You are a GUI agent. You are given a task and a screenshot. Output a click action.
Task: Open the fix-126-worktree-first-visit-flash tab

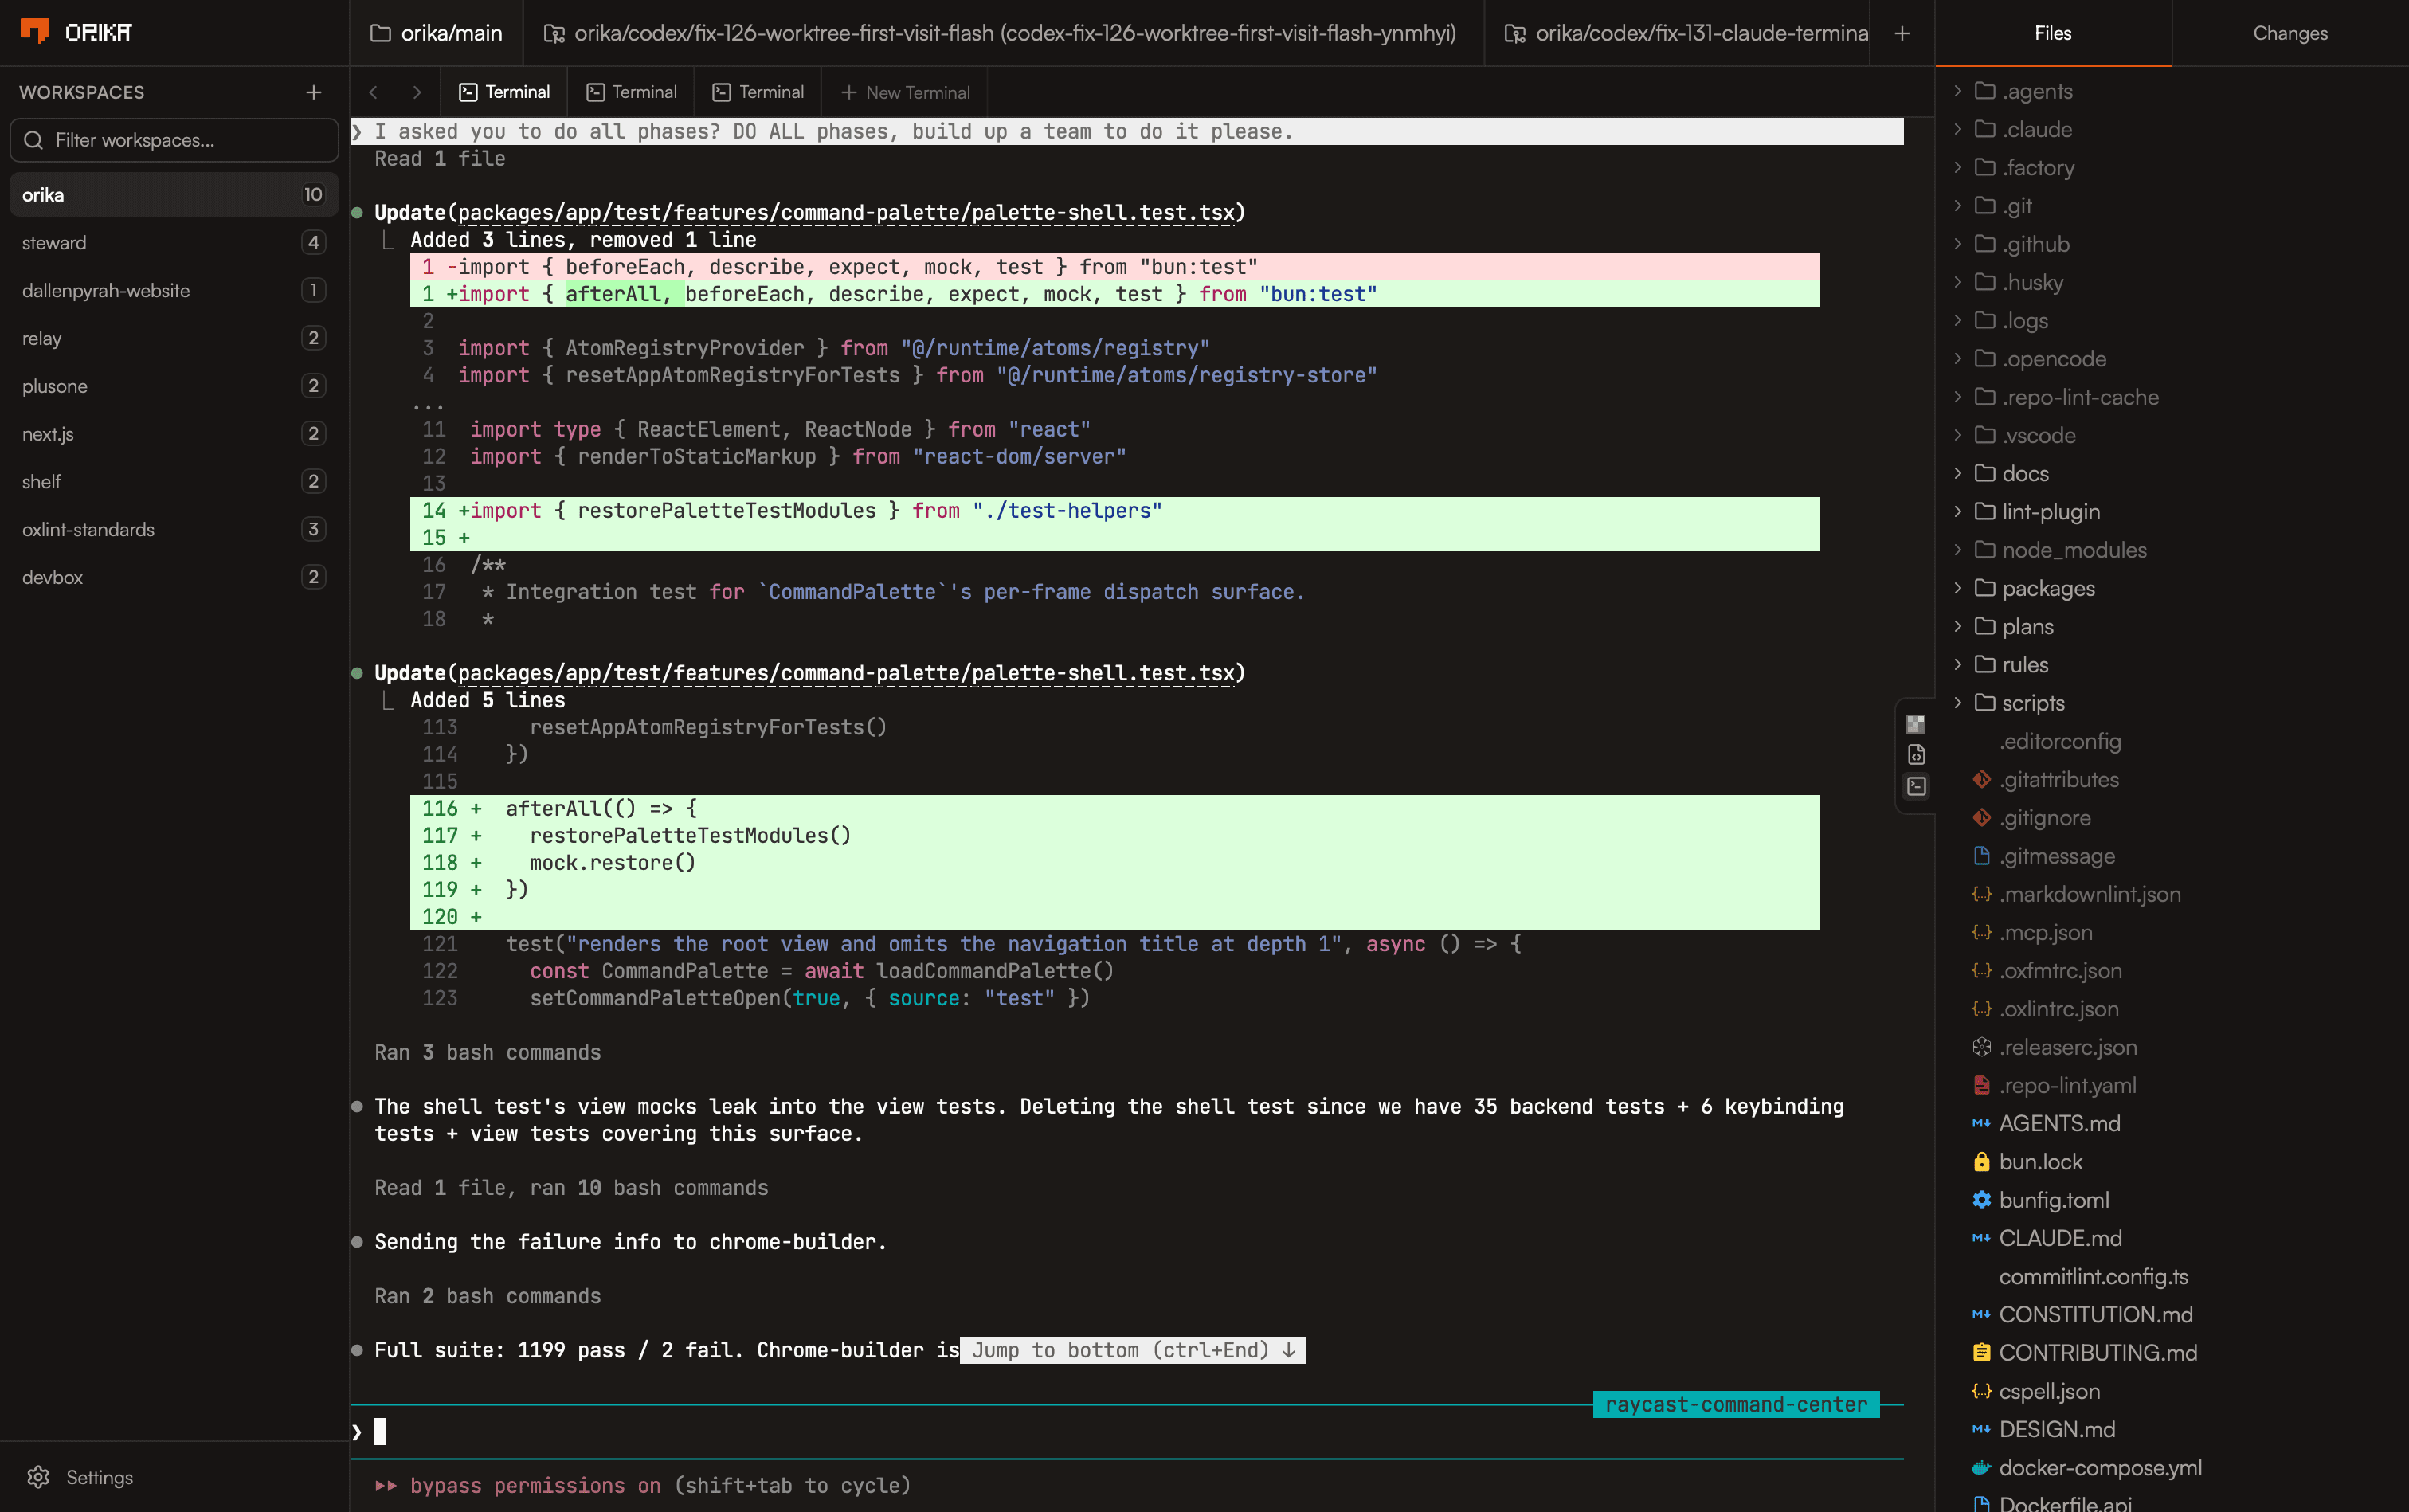[x=1003, y=33]
